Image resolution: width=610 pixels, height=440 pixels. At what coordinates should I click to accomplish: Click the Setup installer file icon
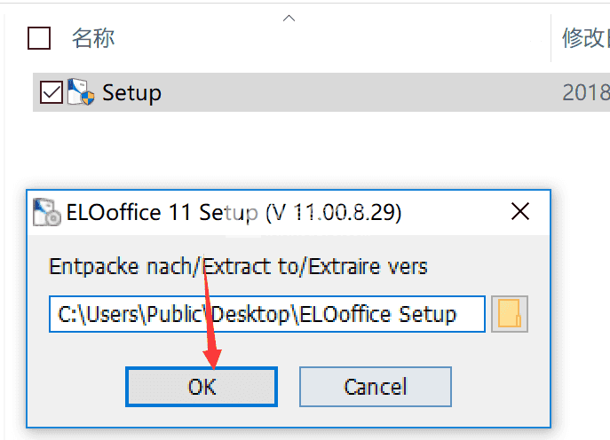81,92
